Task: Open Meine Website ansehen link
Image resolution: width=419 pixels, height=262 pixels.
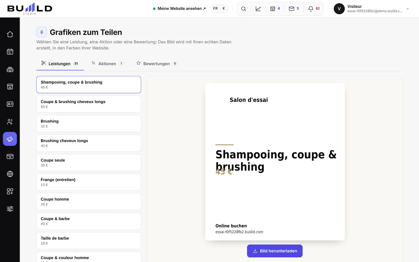Action: 179,9
